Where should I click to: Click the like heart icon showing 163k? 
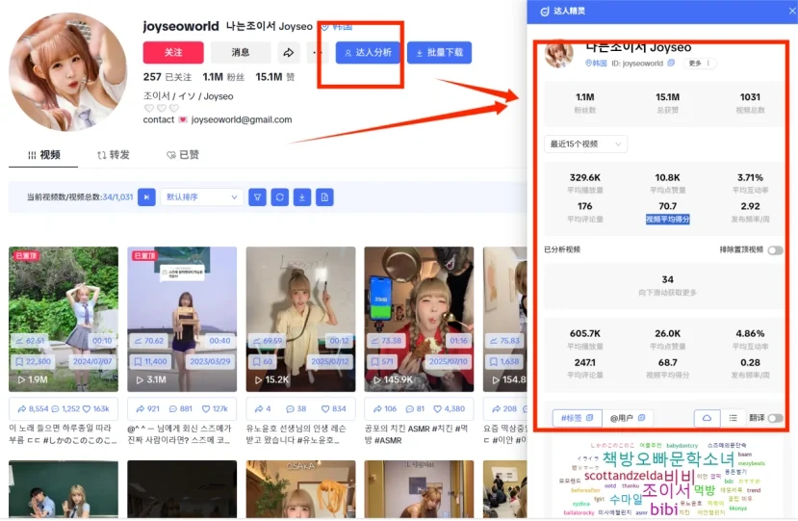87,408
